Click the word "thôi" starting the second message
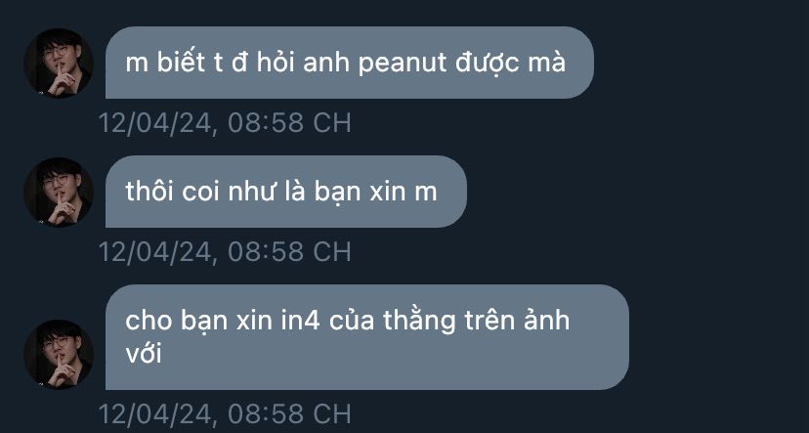The width and height of the screenshot is (809, 433). pyautogui.click(x=147, y=192)
